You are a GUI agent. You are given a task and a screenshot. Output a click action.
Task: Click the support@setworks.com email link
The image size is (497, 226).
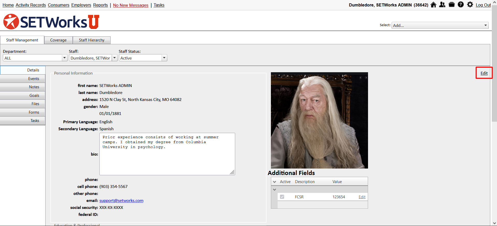(121, 201)
